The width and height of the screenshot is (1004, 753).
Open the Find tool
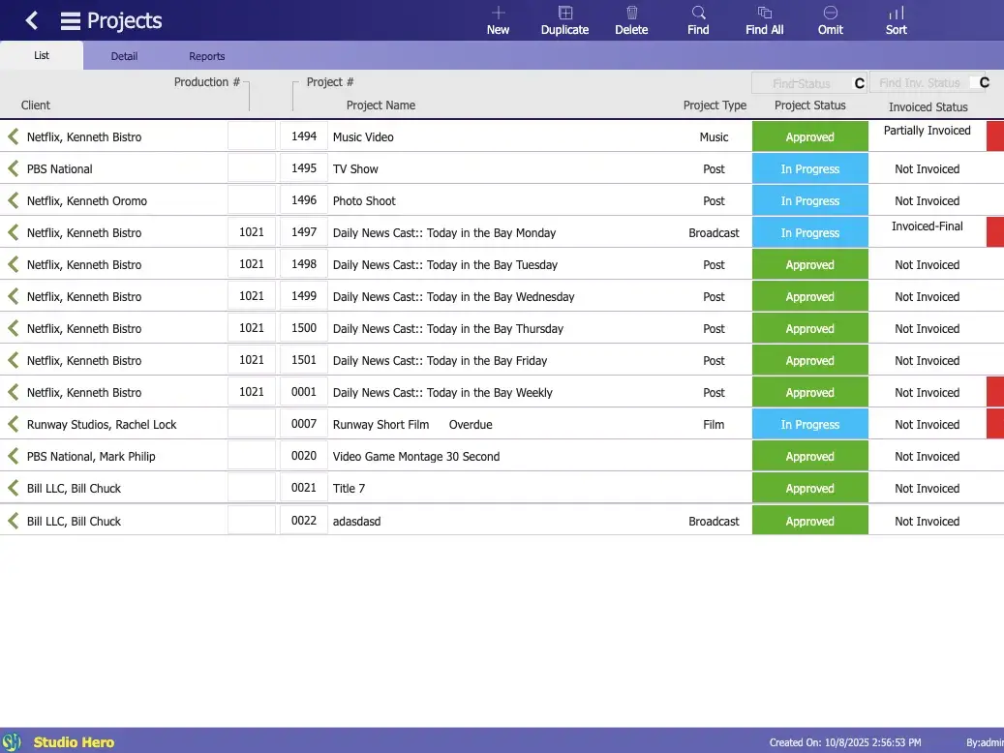698,20
